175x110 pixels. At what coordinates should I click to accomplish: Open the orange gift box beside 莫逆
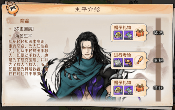140,33
